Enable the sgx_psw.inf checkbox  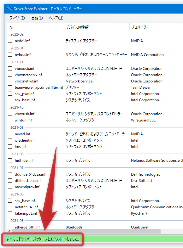(10, 94)
